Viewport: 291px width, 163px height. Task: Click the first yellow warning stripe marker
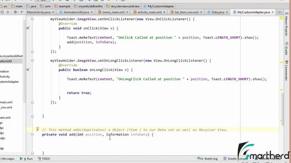click(281, 62)
